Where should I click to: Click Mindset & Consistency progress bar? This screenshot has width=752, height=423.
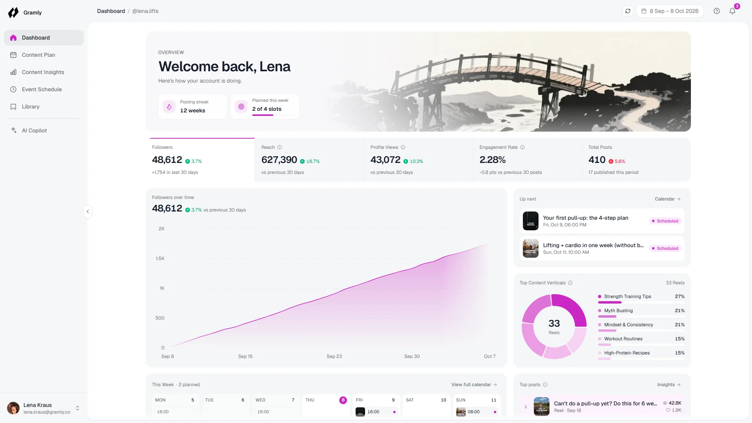point(641,331)
